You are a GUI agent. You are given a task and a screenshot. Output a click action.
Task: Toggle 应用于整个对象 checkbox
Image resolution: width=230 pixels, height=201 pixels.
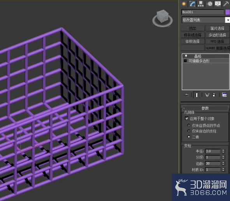click(186, 118)
